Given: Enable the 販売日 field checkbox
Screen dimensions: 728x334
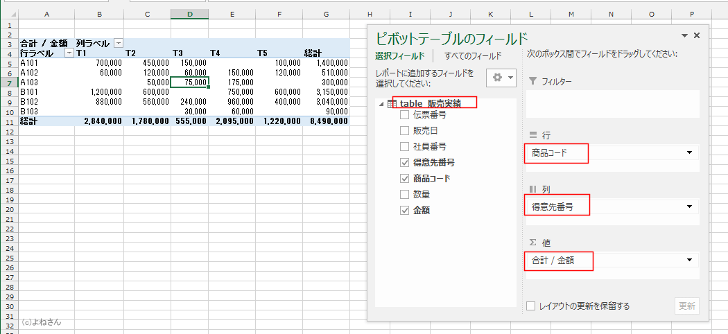Looking at the screenshot, I should click(x=404, y=131).
